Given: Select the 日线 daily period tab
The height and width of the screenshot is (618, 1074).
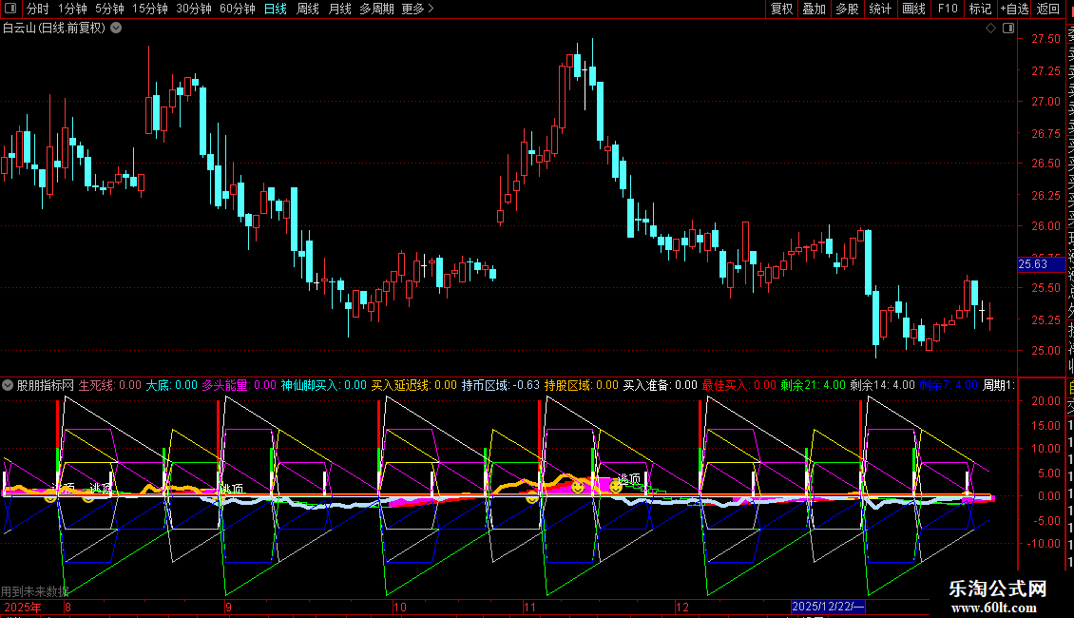Looking at the screenshot, I should pyautogui.click(x=276, y=9).
